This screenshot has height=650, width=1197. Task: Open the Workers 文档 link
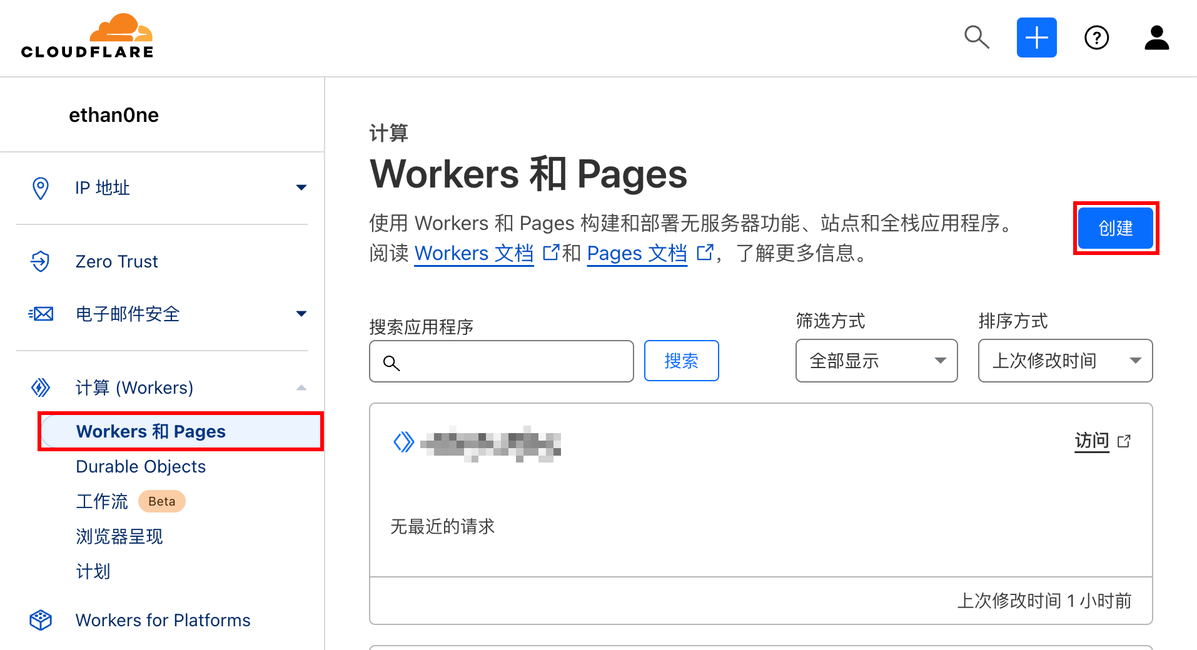pos(474,253)
